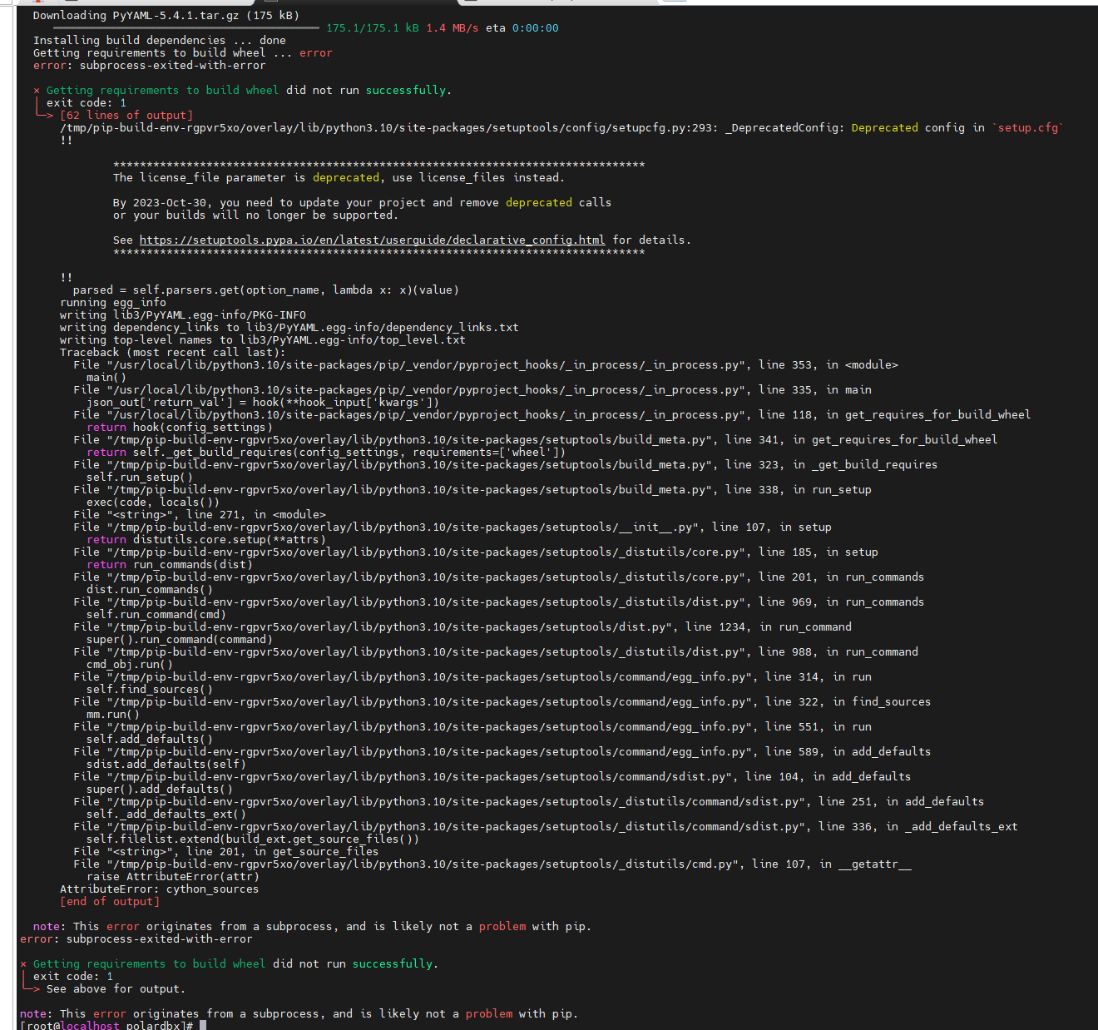Open the setuptools.pypa.io declarative_config link

[x=372, y=240]
